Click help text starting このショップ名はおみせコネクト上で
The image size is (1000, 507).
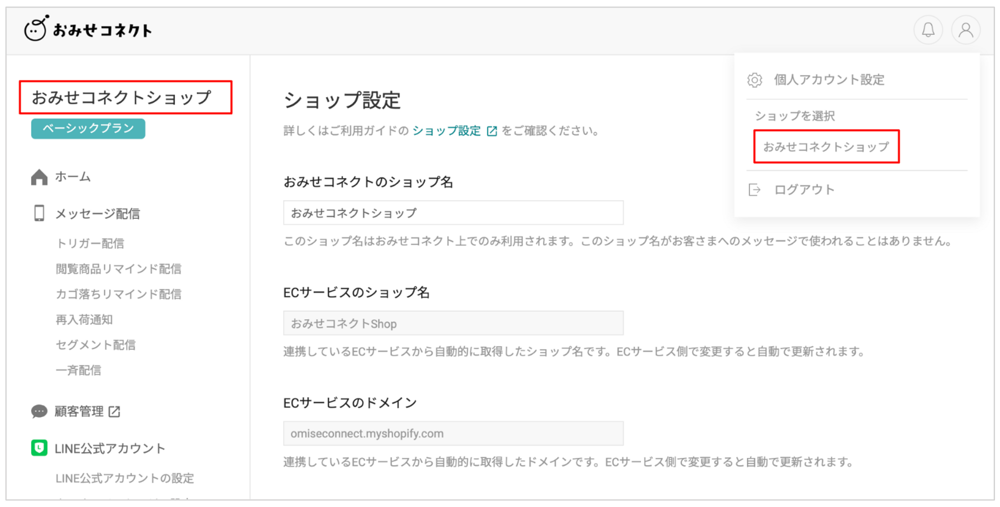pyautogui.click(x=617, y=241)
